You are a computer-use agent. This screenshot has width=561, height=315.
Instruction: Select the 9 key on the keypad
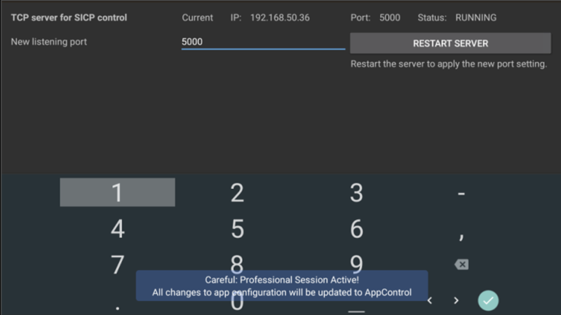point(356,262)
